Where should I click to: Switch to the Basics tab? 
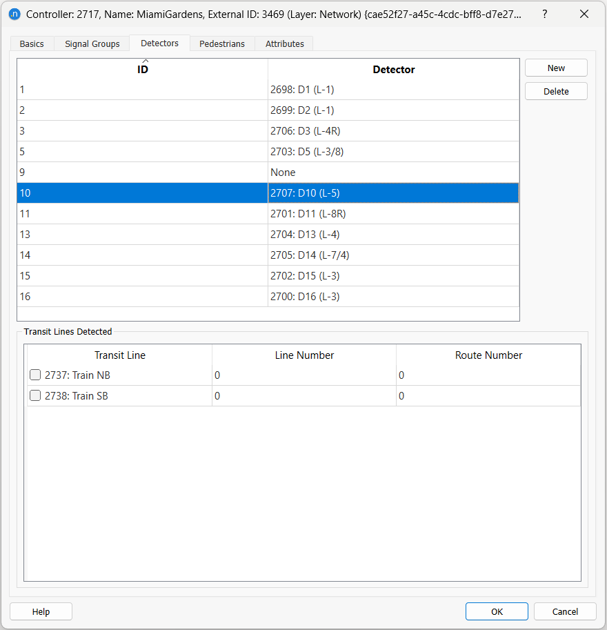(x=32, y=43)
